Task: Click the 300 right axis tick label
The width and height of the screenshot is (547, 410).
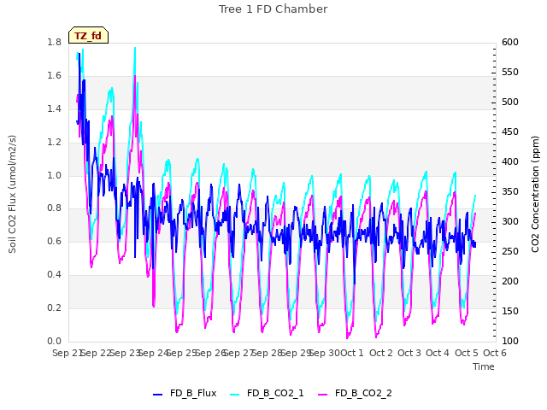Action: pyautogui.click(x=510, y=222)
